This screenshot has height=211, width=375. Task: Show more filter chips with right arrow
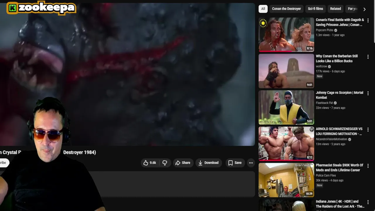click(x=364, y=9)
